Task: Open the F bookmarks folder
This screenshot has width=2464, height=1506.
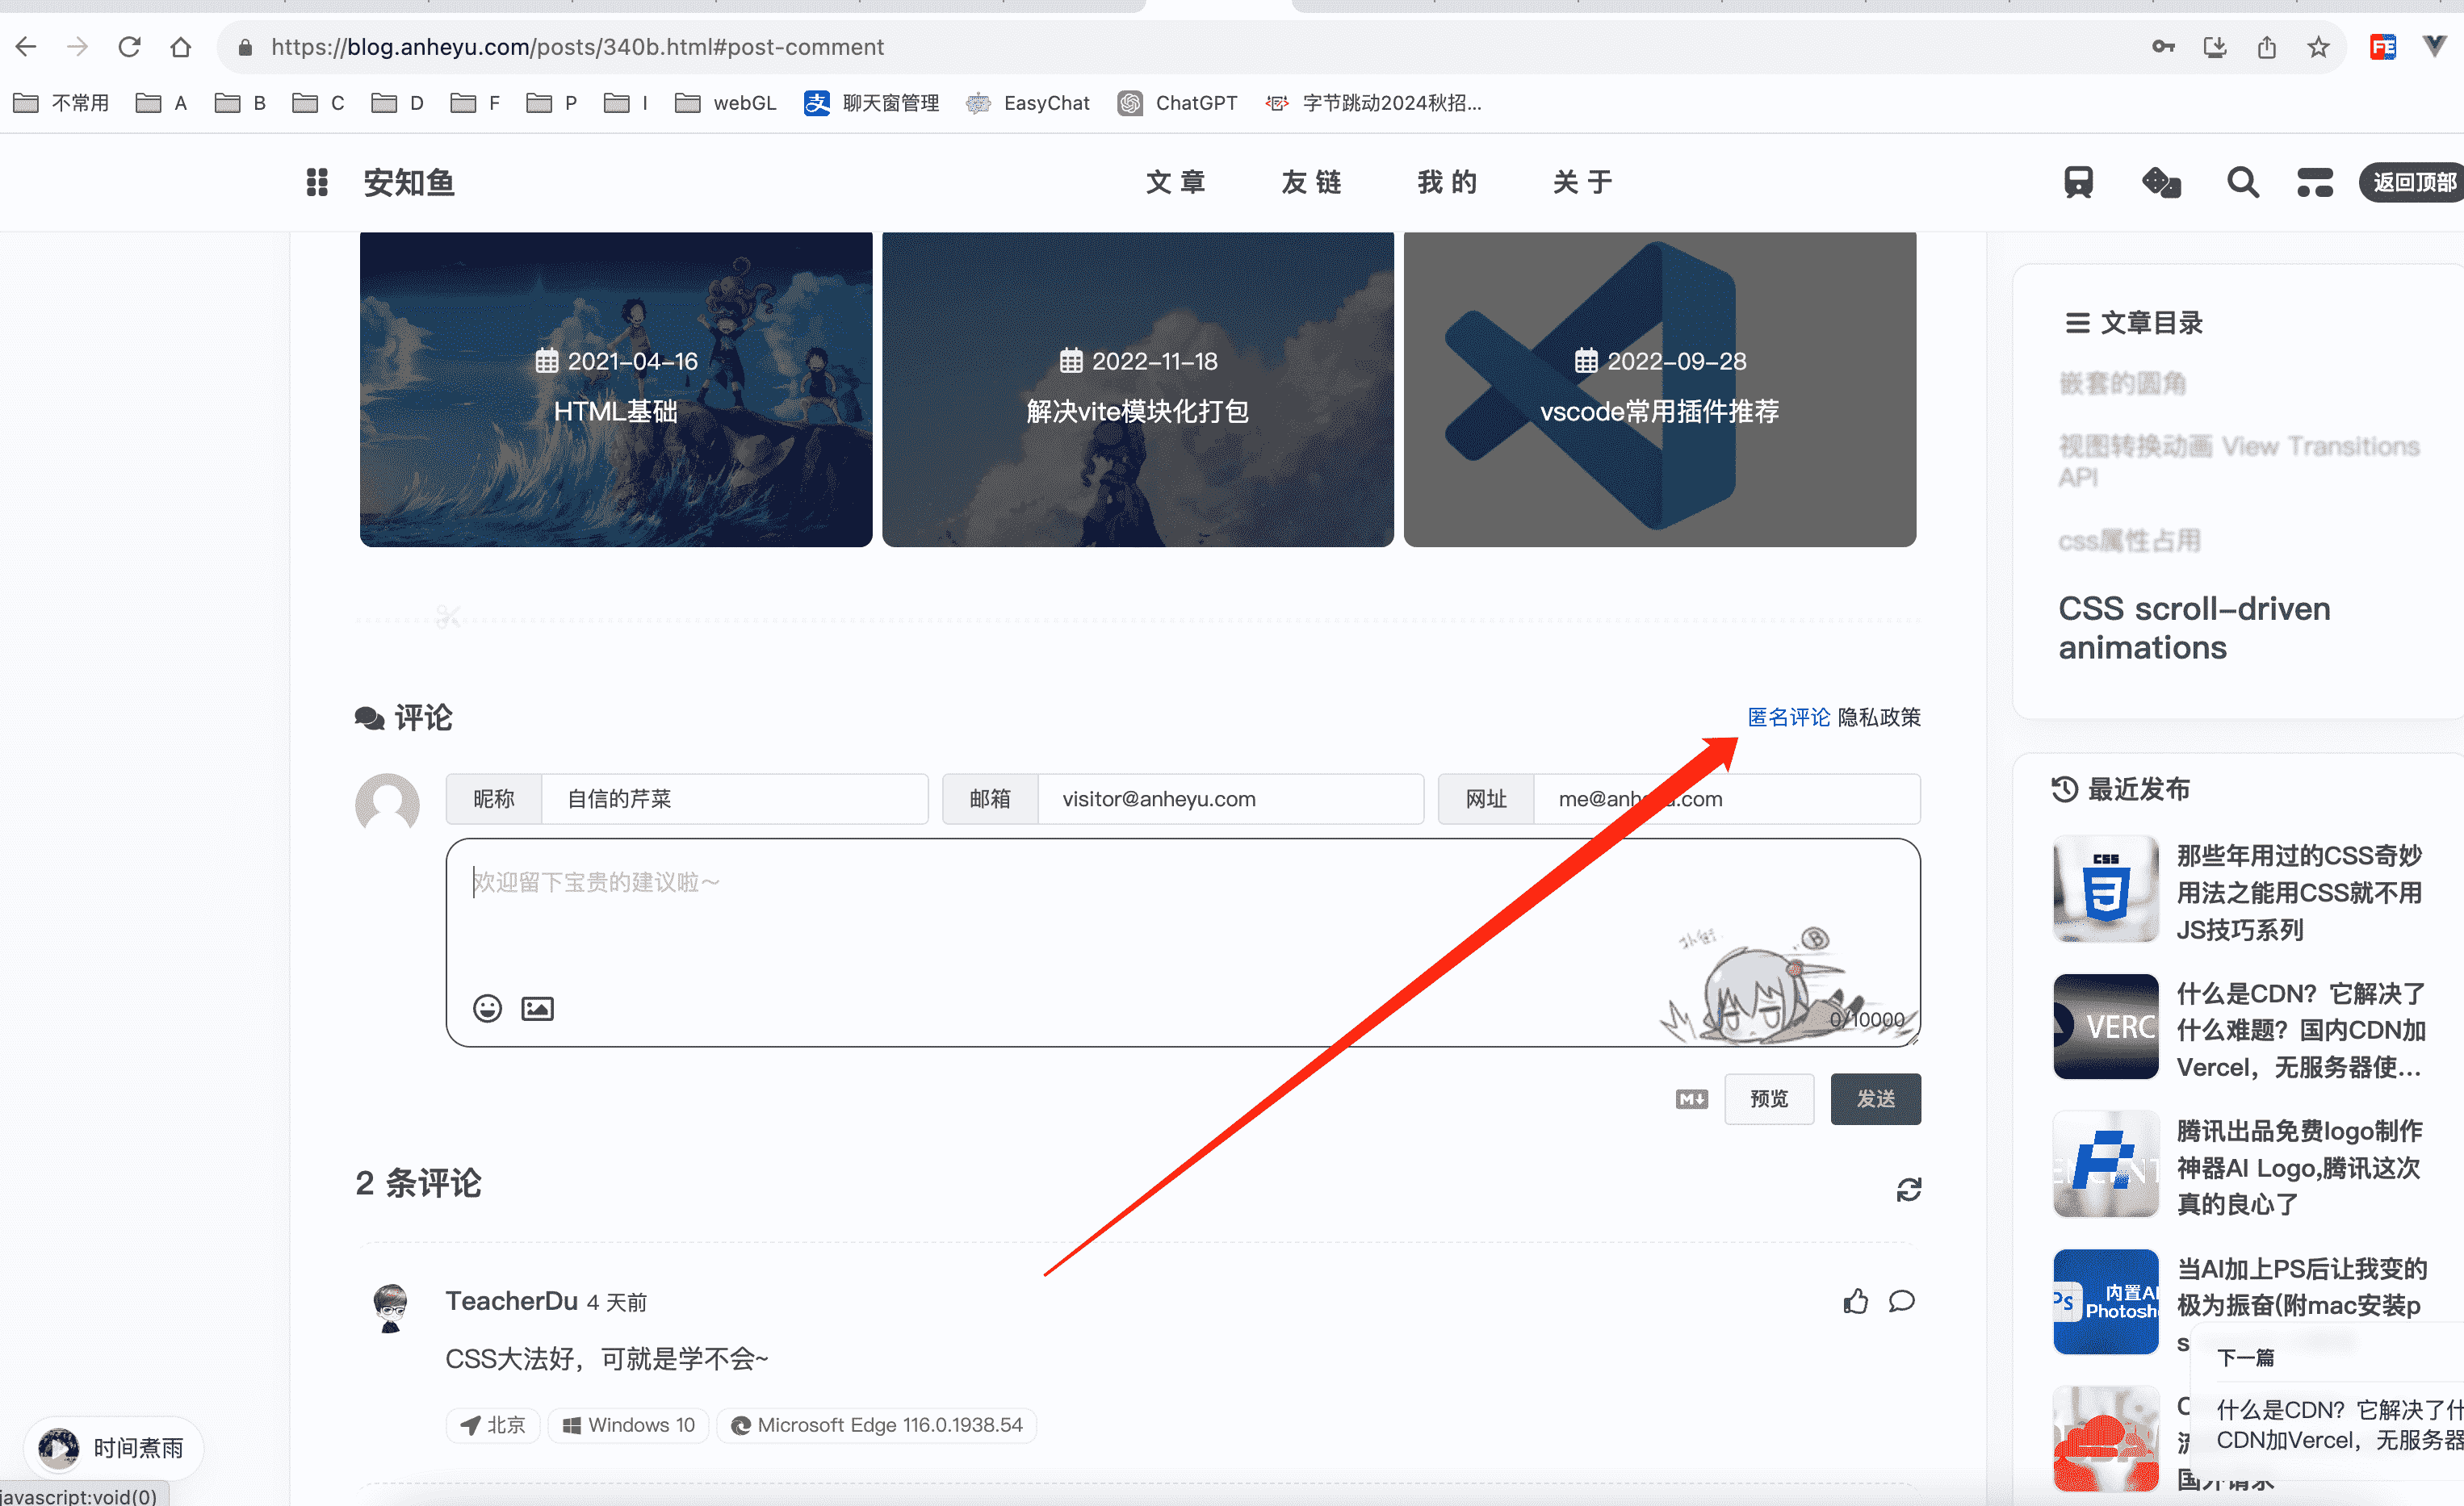Action: click(475, 102)
